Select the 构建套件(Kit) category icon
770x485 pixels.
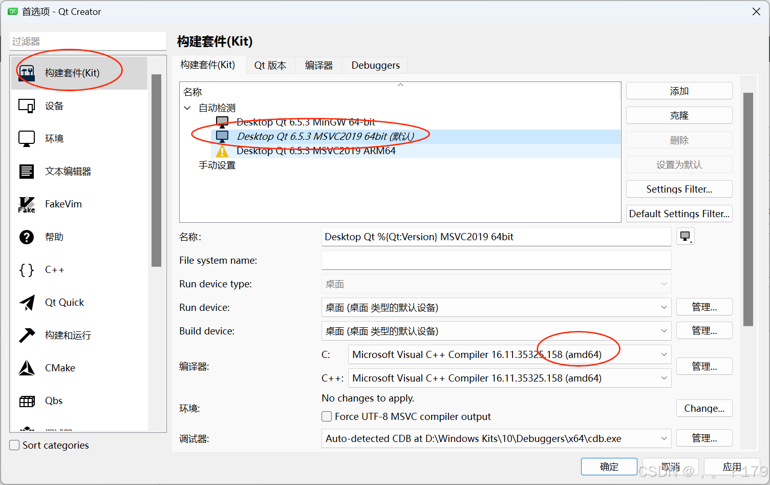pos(27,73)
